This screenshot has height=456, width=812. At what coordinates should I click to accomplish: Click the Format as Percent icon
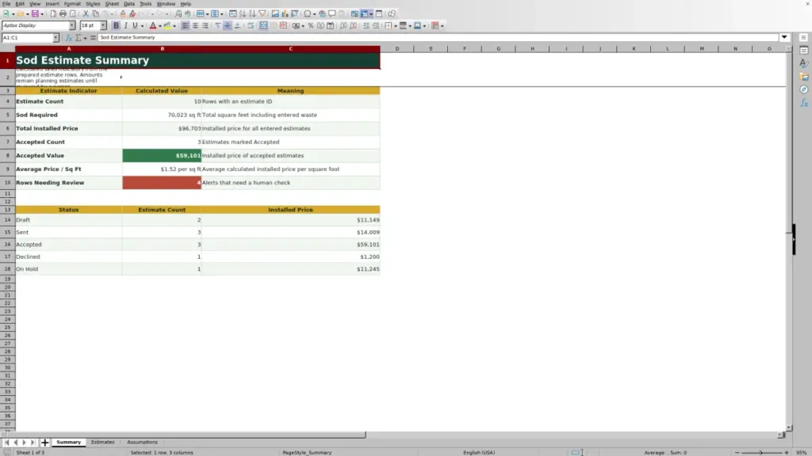[x=311, y=25]
